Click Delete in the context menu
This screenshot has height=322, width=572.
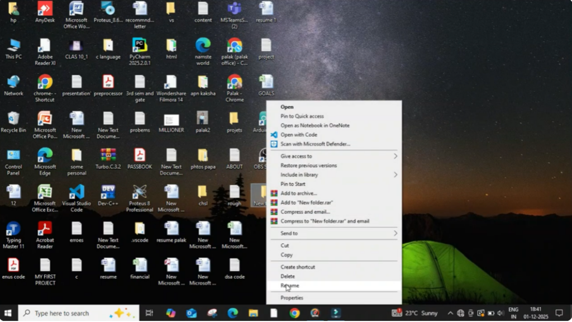pos(288,276)
